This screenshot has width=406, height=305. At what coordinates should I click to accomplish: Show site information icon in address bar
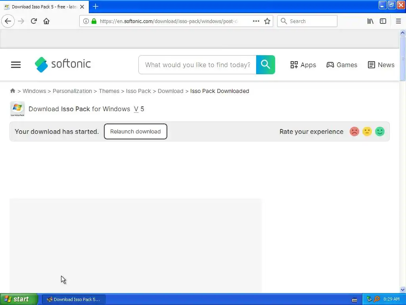86,21
